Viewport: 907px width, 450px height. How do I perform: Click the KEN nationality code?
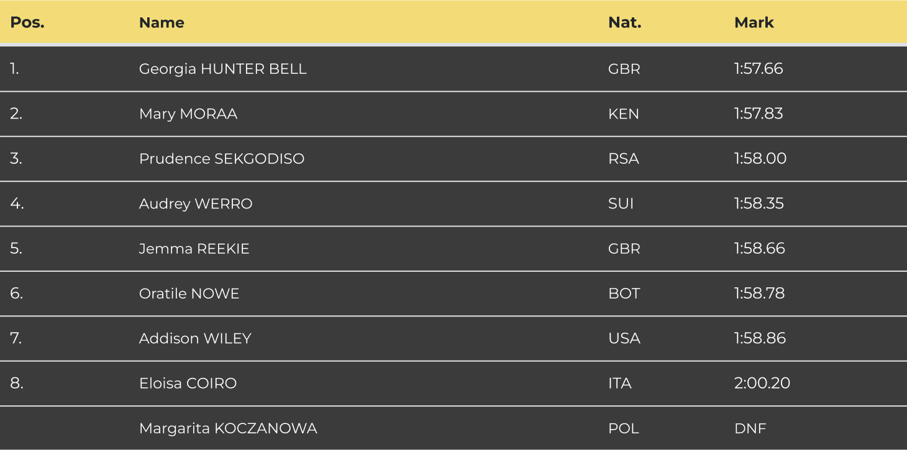coord(623,114)
